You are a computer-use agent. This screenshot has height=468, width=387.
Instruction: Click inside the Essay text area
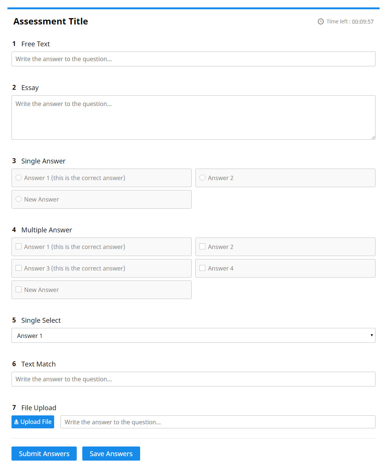point(193,117)
